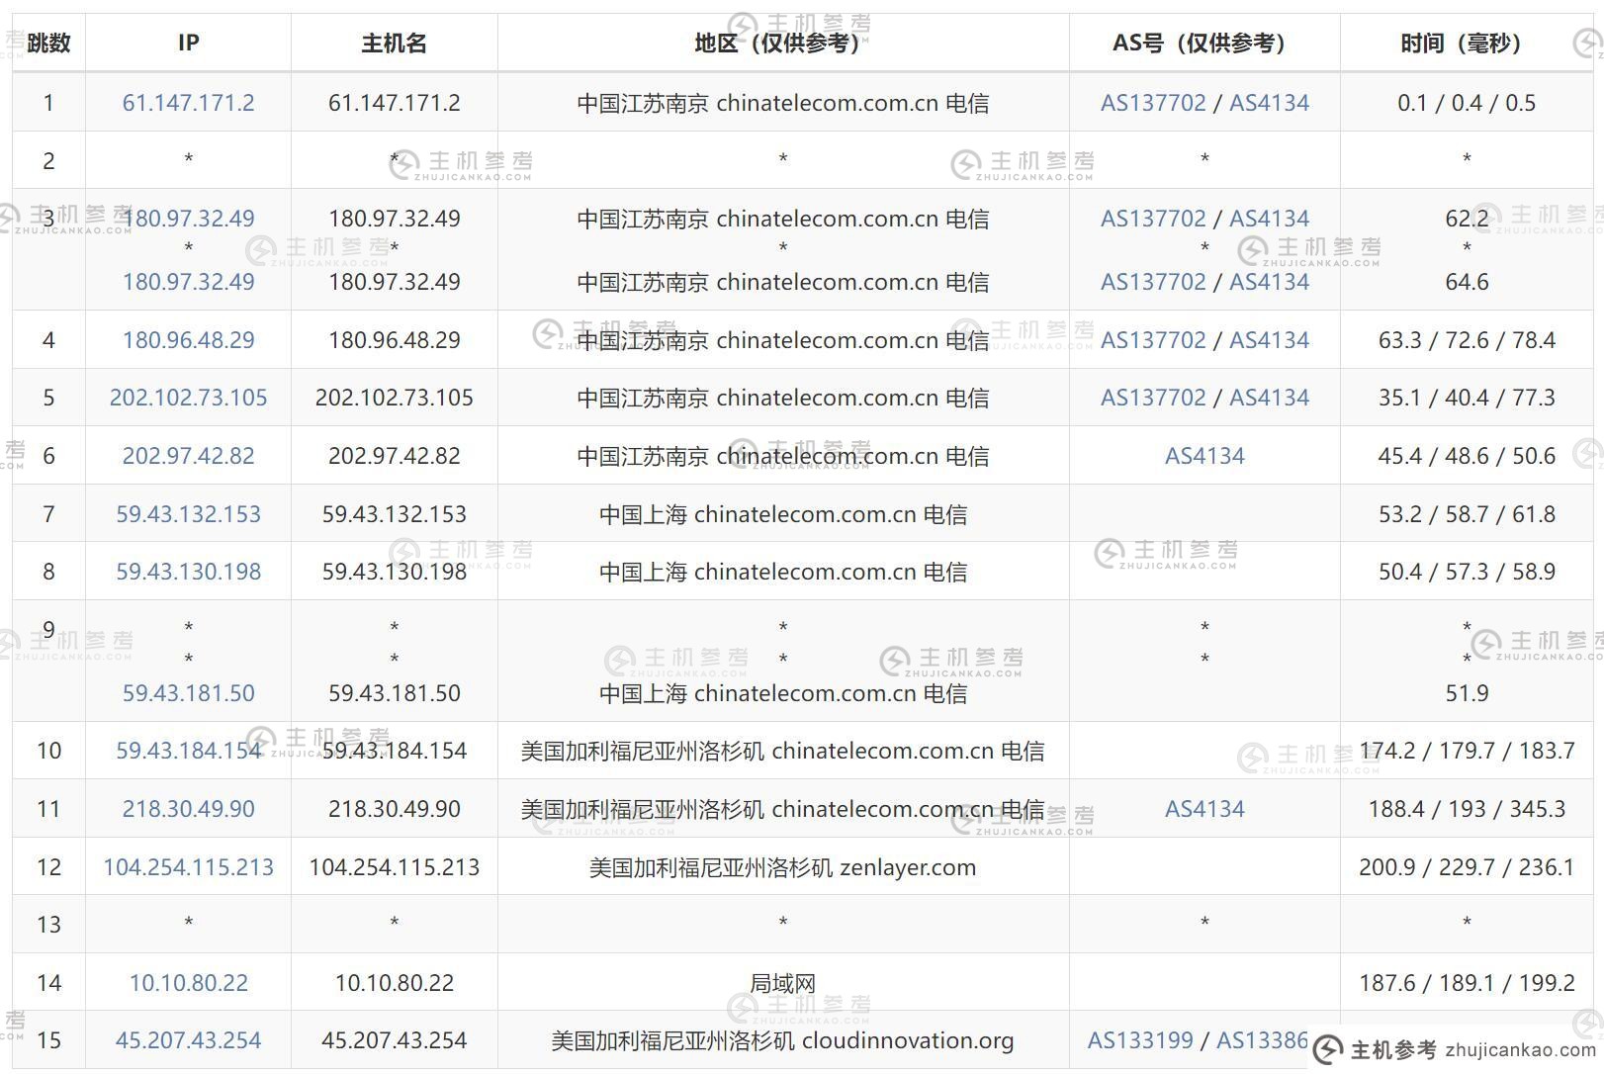Click hostname cell 45.207.43.254
This screenshot has height=1074, width=1604.
click(394, 1040)
